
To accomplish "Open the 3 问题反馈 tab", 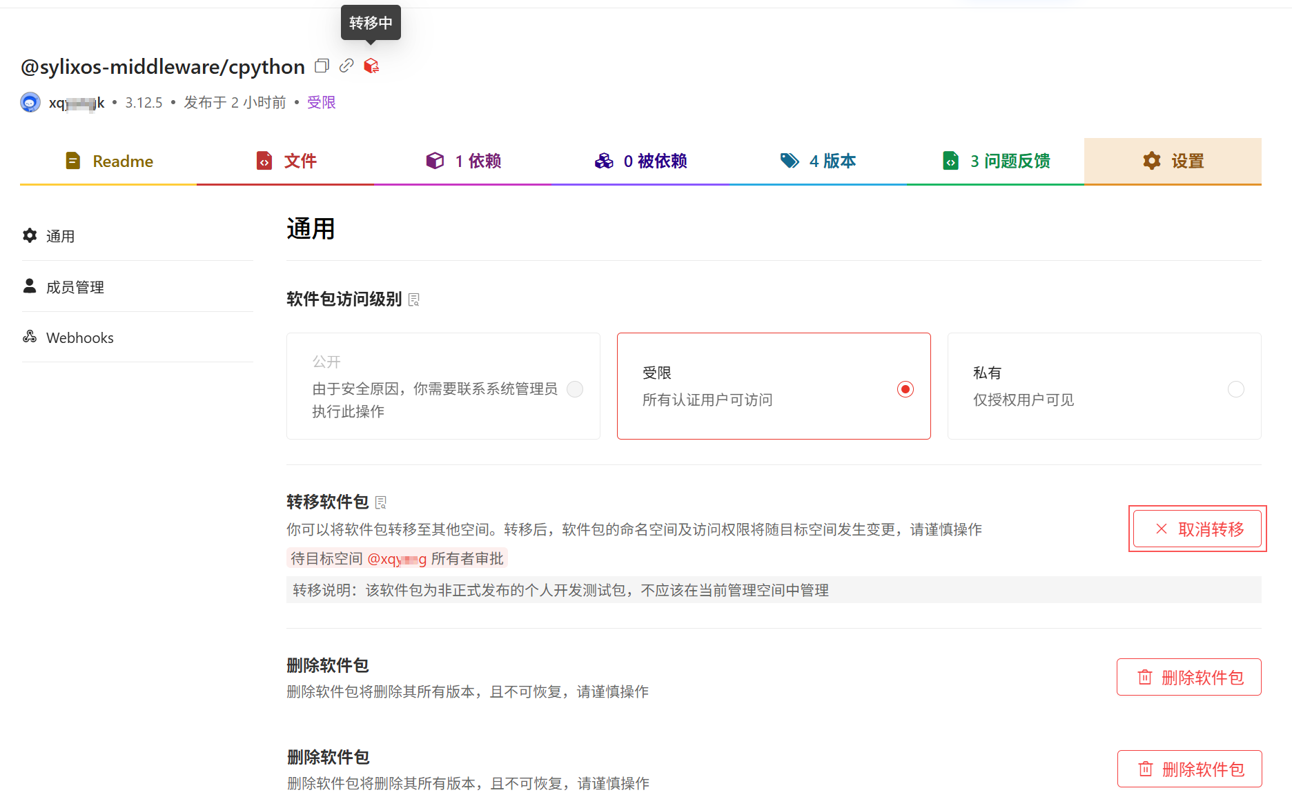I will [996, 161].
